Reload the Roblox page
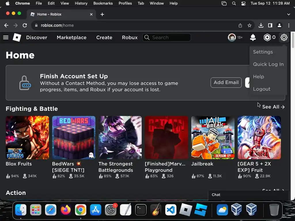Screen dimensions: 295x221 point(25,25)
